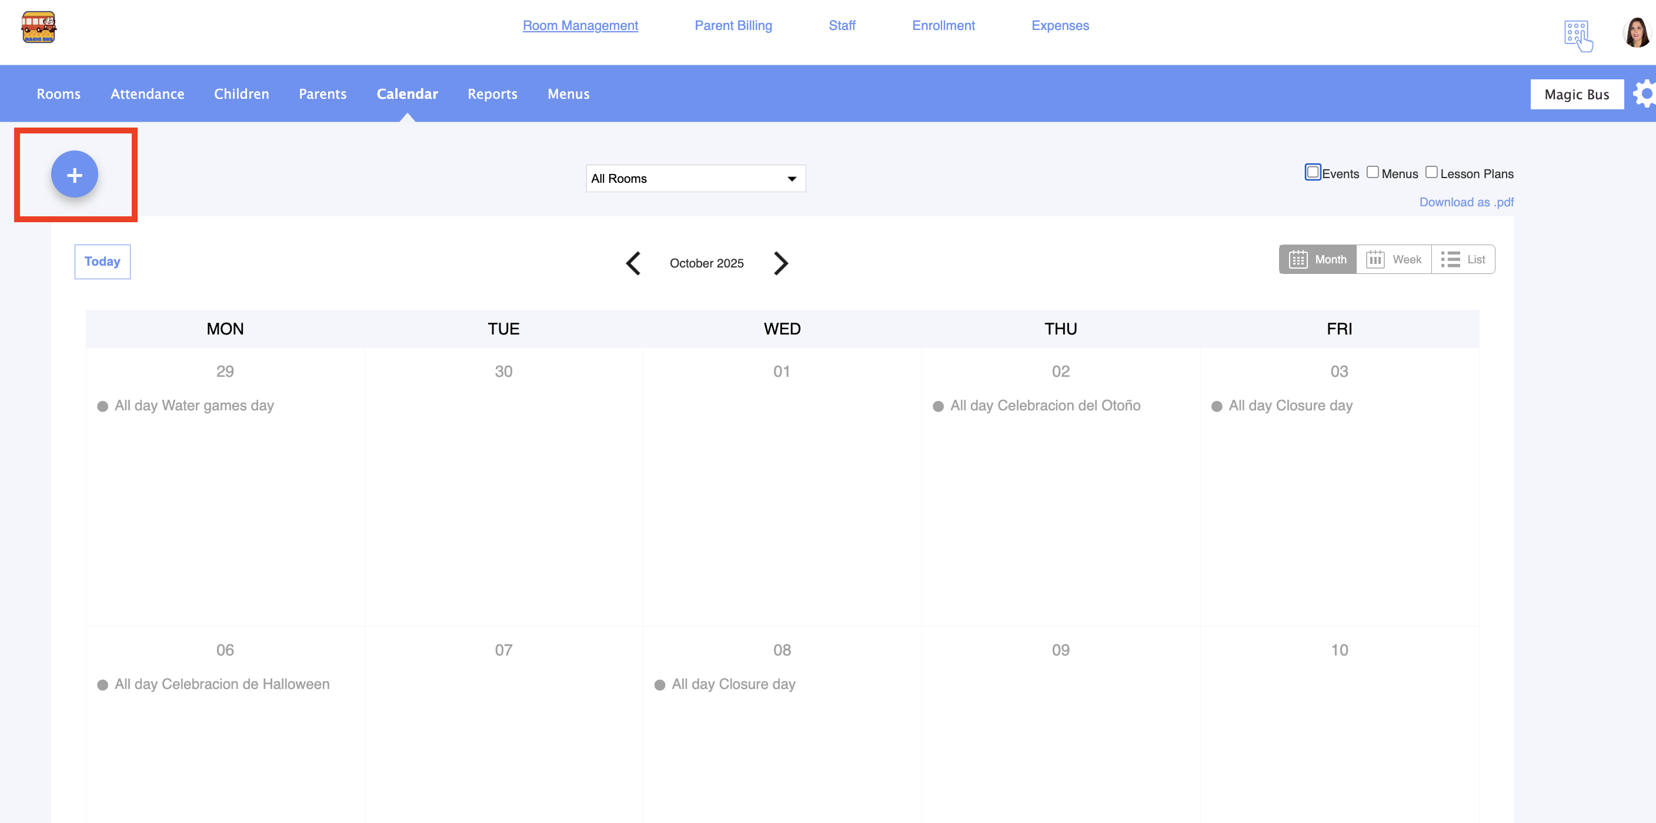Toggle the Events checkbox
The height and width of the screenshot is (823, 1656).
click(x=1312, y=172)
